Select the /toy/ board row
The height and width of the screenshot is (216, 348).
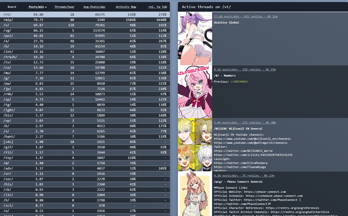coord(85,158)
